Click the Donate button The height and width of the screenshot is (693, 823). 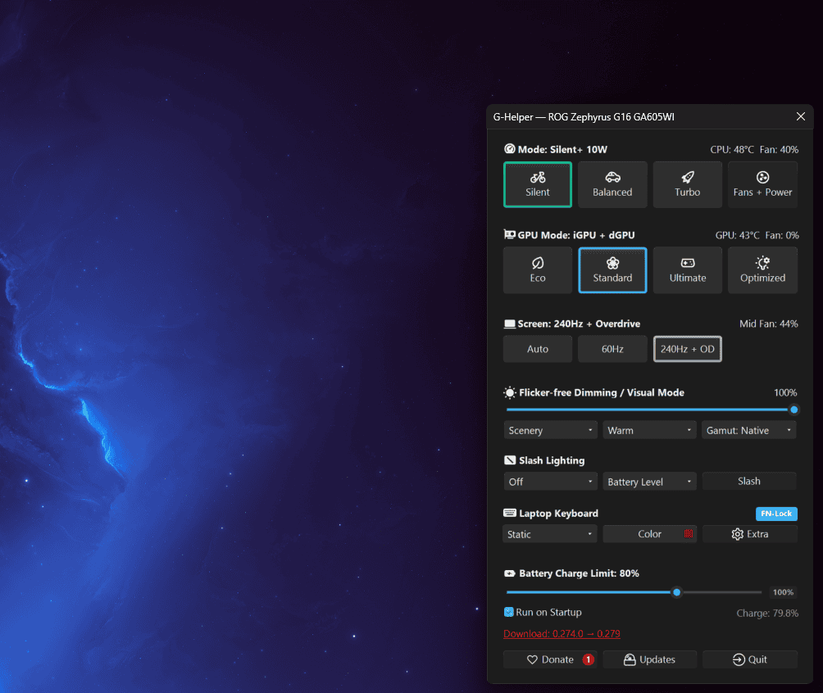(x=550, y=659)
